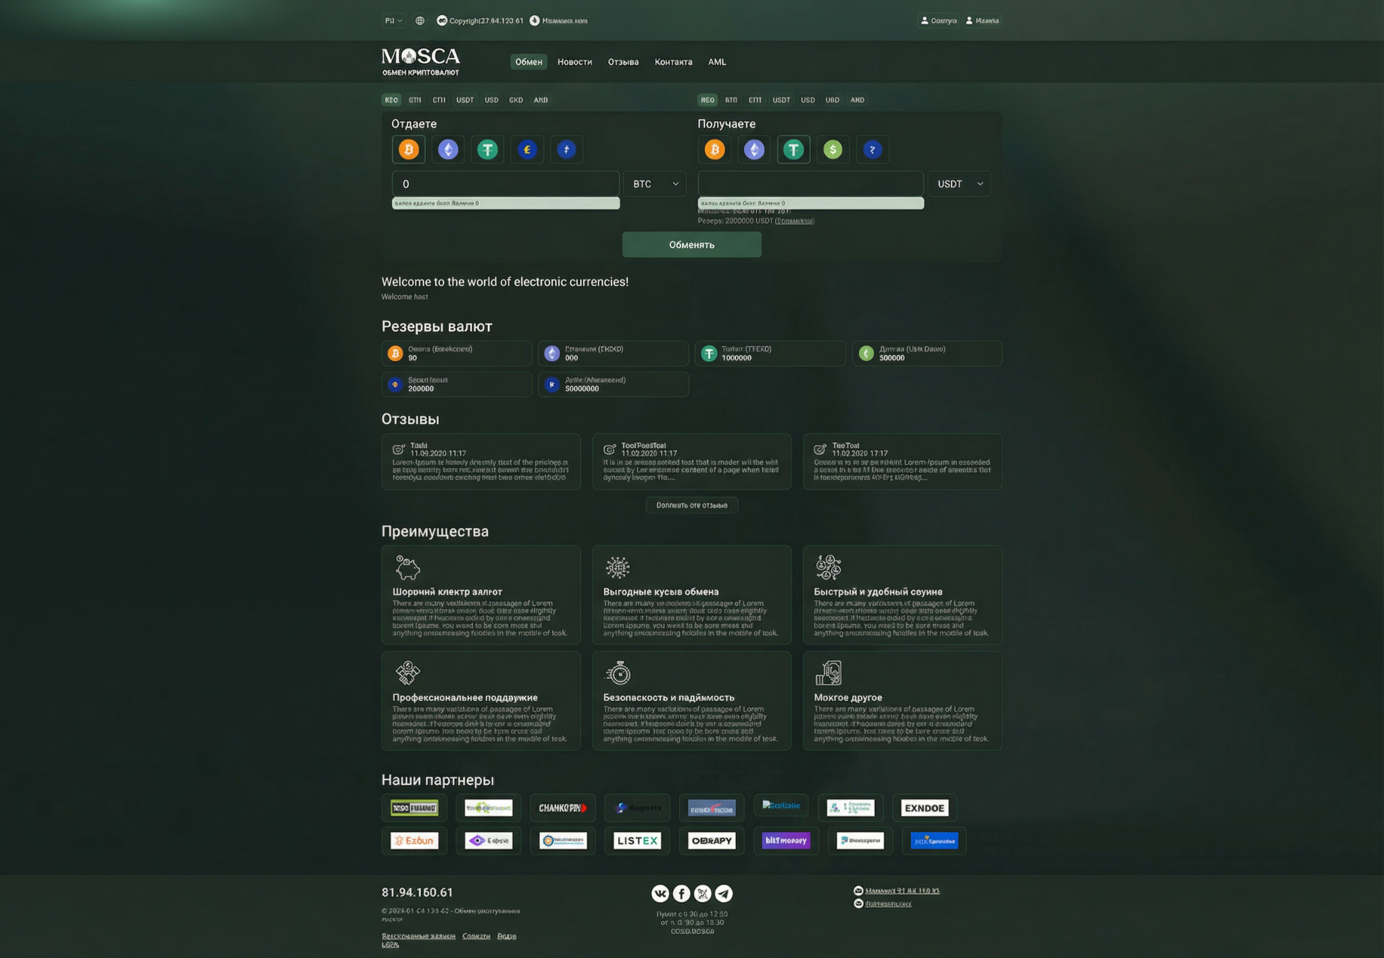This screenshot has height=958, width=1384.
Task: Open the VK social icon in footer
Action: coord(660,893)
